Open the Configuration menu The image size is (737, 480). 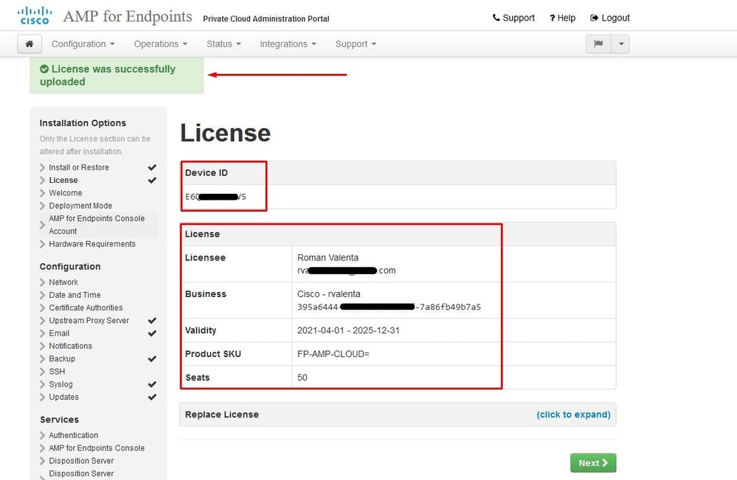click(83, 44)
